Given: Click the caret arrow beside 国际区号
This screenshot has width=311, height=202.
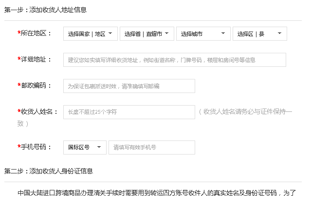Looking at the screenshot, I should 99,147.
